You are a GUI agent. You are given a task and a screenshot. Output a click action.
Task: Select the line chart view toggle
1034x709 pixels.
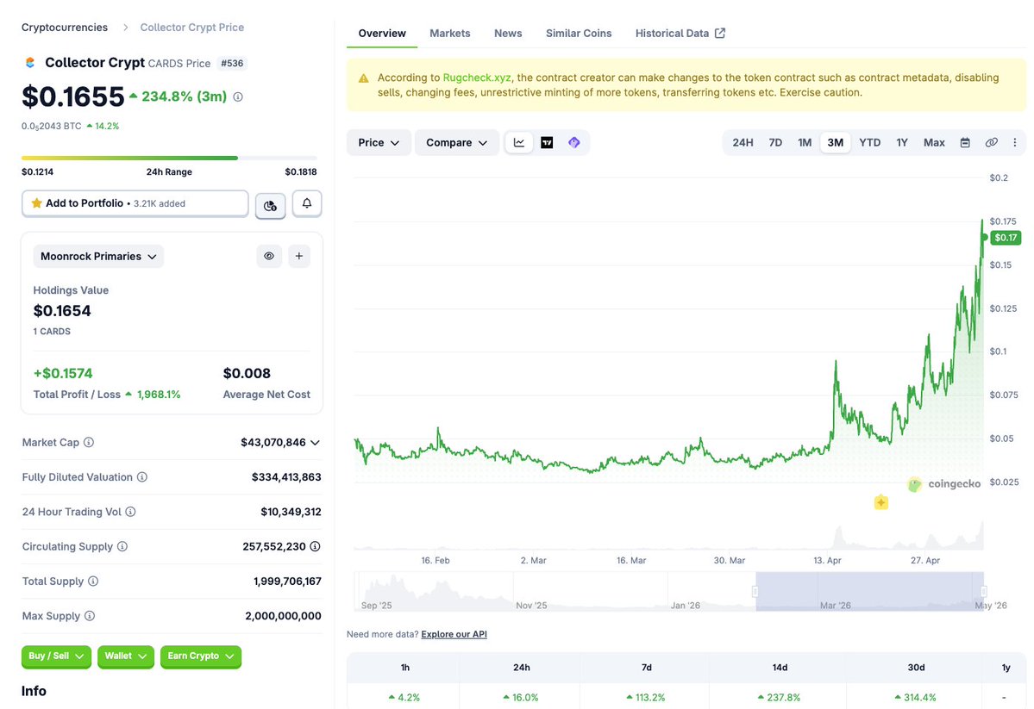coord(519,142)
